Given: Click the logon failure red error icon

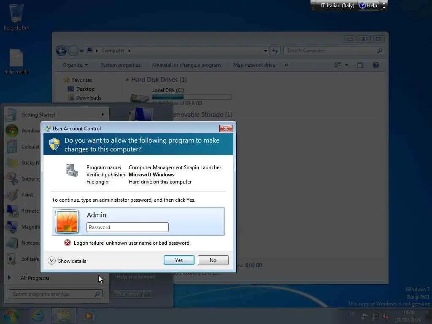Looking at the screenshot, I should pyautogui.click(x=67, y=243).
